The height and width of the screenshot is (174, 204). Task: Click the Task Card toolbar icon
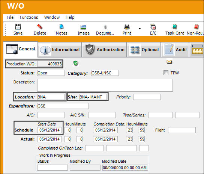pos(175,27)
